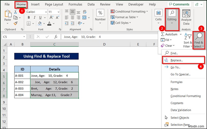
Task: Click inside the formula bar
Action: point(109,37)
